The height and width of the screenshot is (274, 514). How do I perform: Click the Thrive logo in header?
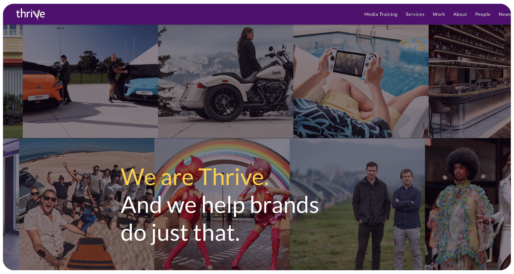click(x=30, y=14)
